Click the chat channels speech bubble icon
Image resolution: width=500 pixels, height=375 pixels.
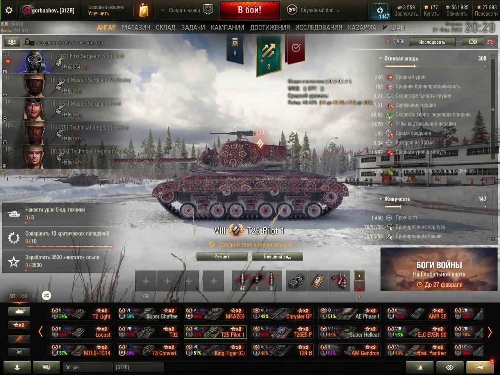click(46, 367)
